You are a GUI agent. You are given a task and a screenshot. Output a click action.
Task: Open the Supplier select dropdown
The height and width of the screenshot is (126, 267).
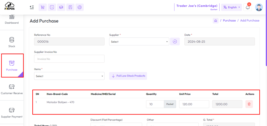[139, 41]
